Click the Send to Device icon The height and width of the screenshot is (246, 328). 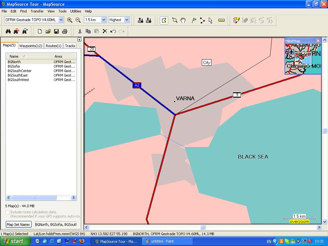point(140,20)
